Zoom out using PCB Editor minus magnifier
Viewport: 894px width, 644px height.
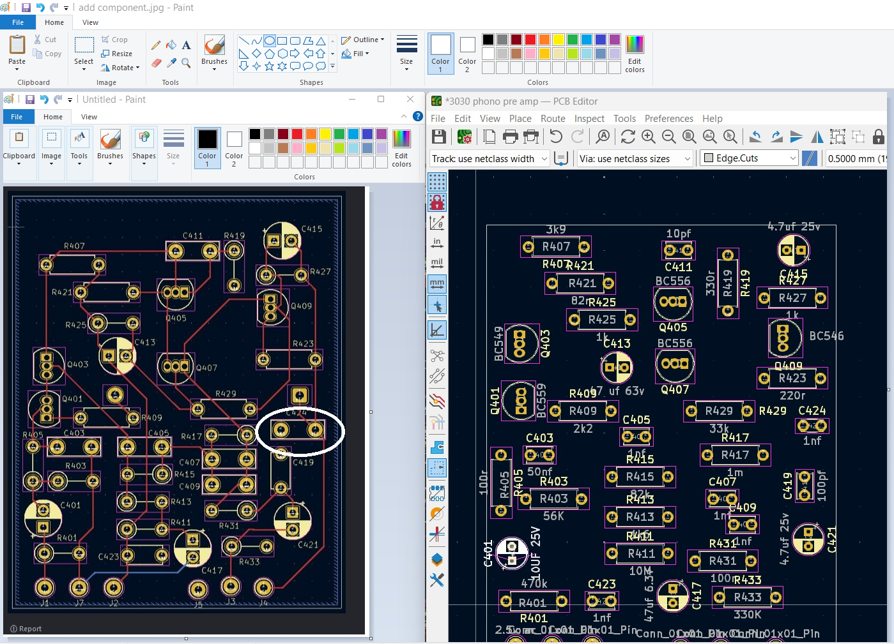click(x=669, y=137)
